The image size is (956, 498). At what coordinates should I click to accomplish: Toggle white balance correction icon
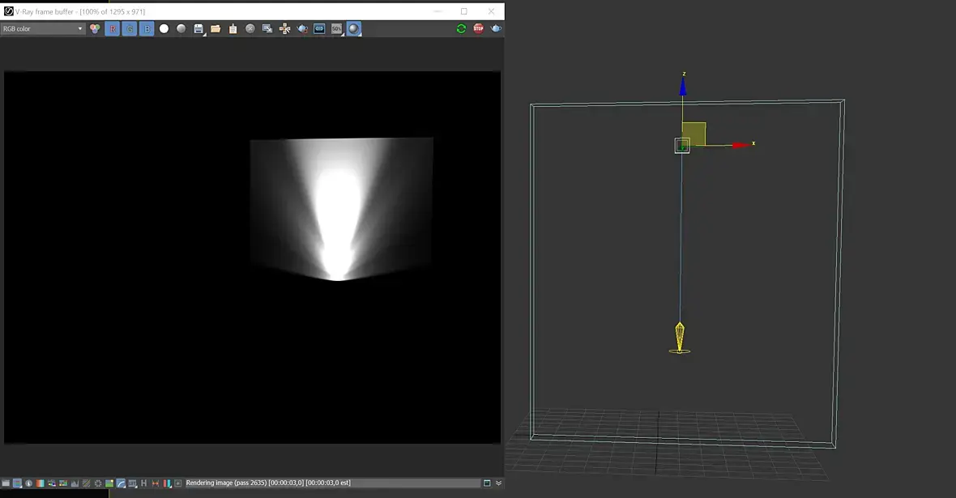pyautogui.click(x=41, y=483)
